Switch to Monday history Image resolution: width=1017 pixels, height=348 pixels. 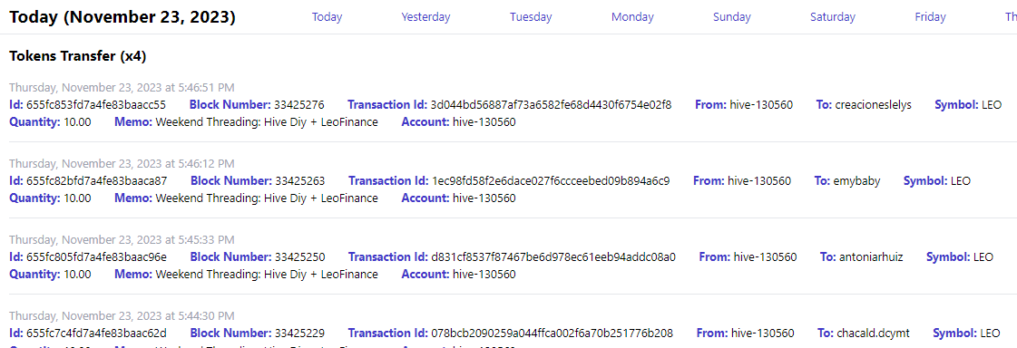pyautogui.click(x=632, y=17)
